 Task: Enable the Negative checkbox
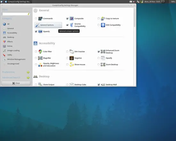67,58
